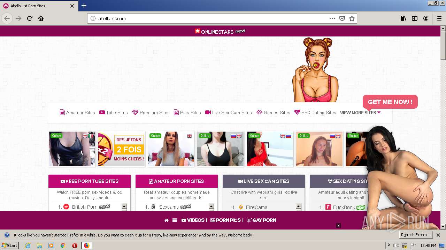Image resolution: width=446 pixels, height=250 pixels.
Task: Open the Pics Sites category
Action: coord(187,112)
